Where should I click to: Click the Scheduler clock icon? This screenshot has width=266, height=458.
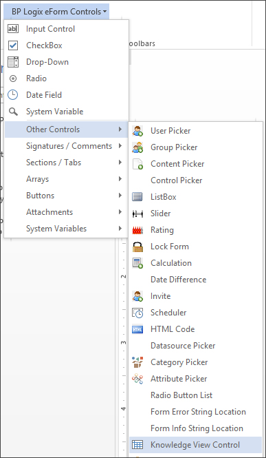tap(137, 313)
